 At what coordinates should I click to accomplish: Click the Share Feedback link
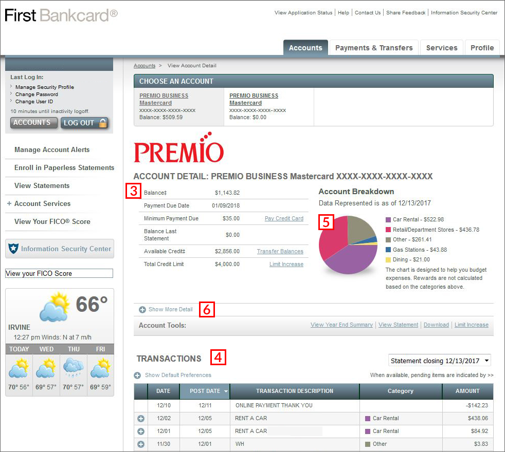pyautogui.click(x=406, y=12)
